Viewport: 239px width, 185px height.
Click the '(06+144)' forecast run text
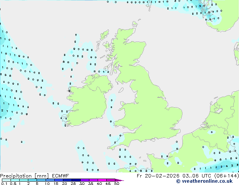pyautogui.click(x=227, y=176)
